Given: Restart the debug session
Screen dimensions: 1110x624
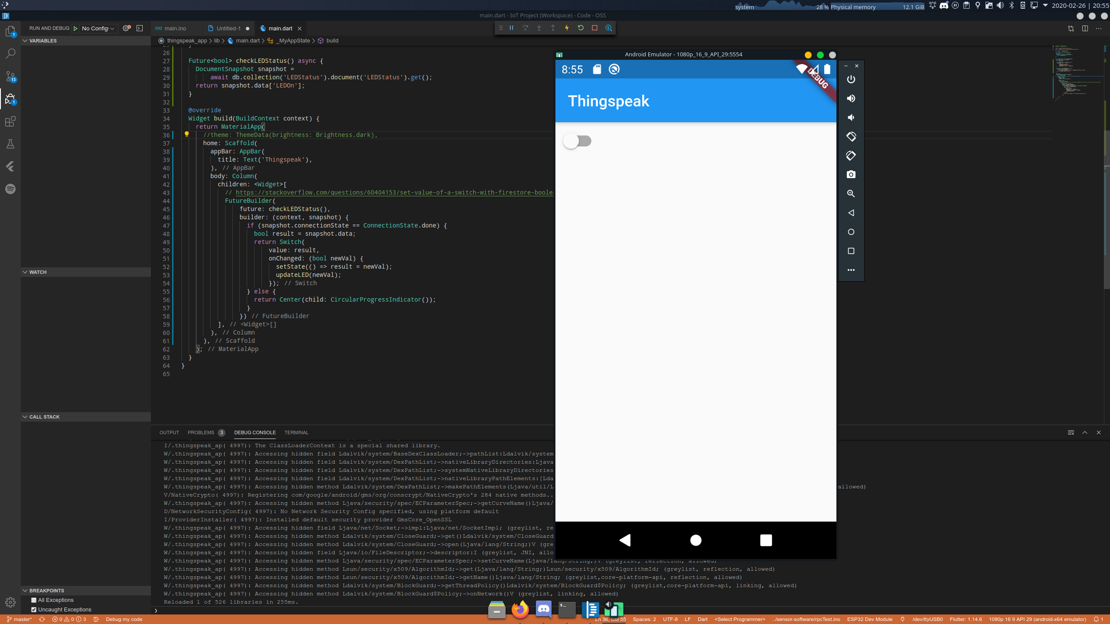Looking at the screenshot, I should pyautogui.click(x=581, y=28).
